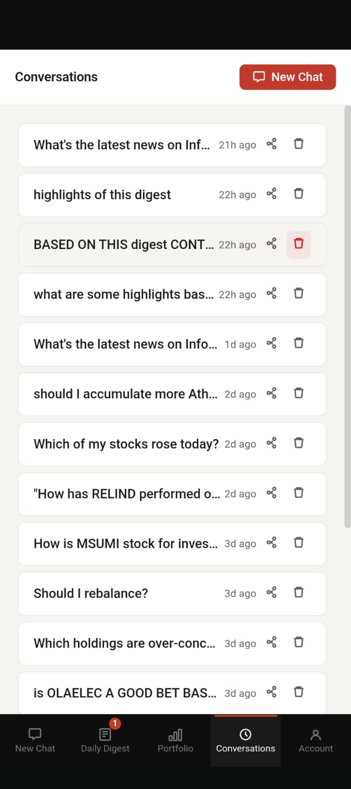351x789 pixels.
Task: Delete the 21h ago Infosys news conversation
Action: 299,144
